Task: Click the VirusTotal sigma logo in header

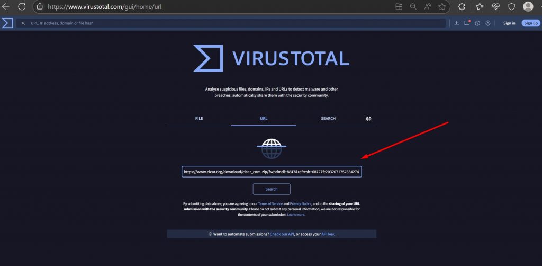Action: click(x=7, y=23)
